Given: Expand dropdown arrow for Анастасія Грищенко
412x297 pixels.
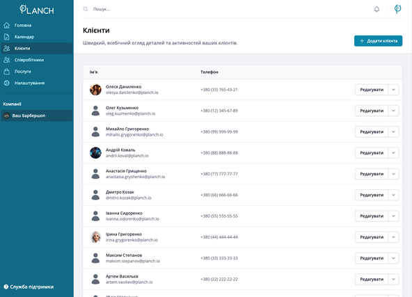Looking at the screenshot, I should point(393,174).
